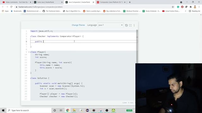Switch to Video comments YouTube Studio tab
The height and width of the screenshot is (113, 202).
click(x=17, y=2)
